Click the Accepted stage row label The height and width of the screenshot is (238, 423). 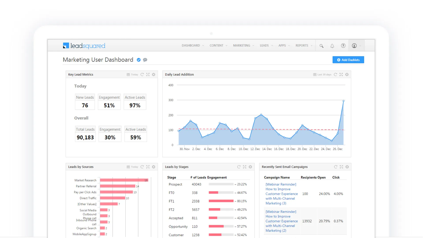pos(176,218)
